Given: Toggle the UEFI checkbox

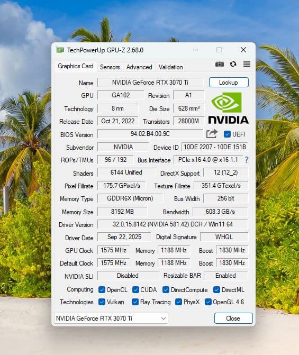Looking at the screenshot, I should point(227,134).
